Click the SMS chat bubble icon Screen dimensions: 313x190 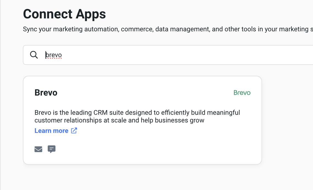pyautogui.click(x=52, y=149)
